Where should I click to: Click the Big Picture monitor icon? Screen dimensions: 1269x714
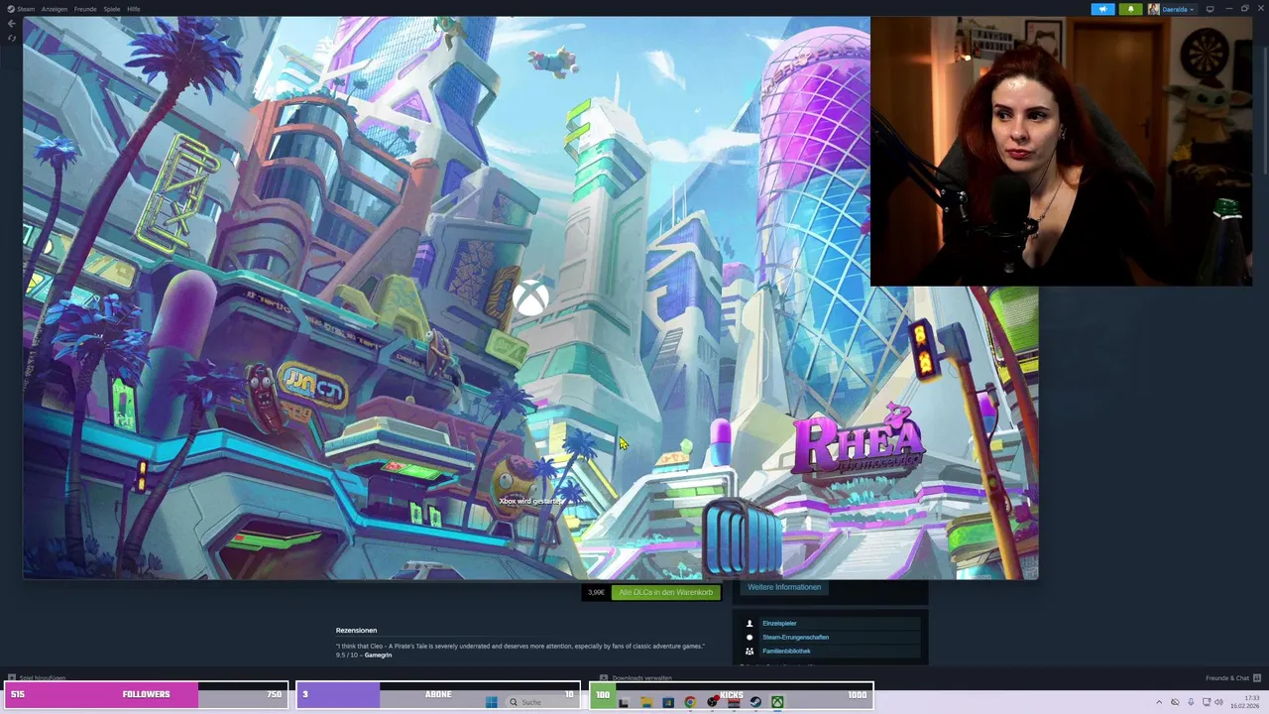pyautogui.click(x=1210, y=9)
